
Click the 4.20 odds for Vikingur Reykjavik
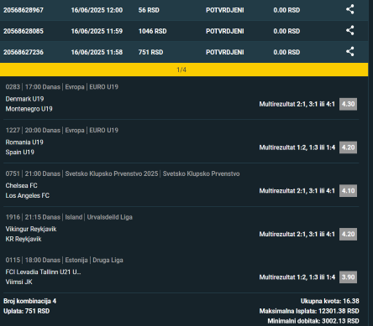348,234
